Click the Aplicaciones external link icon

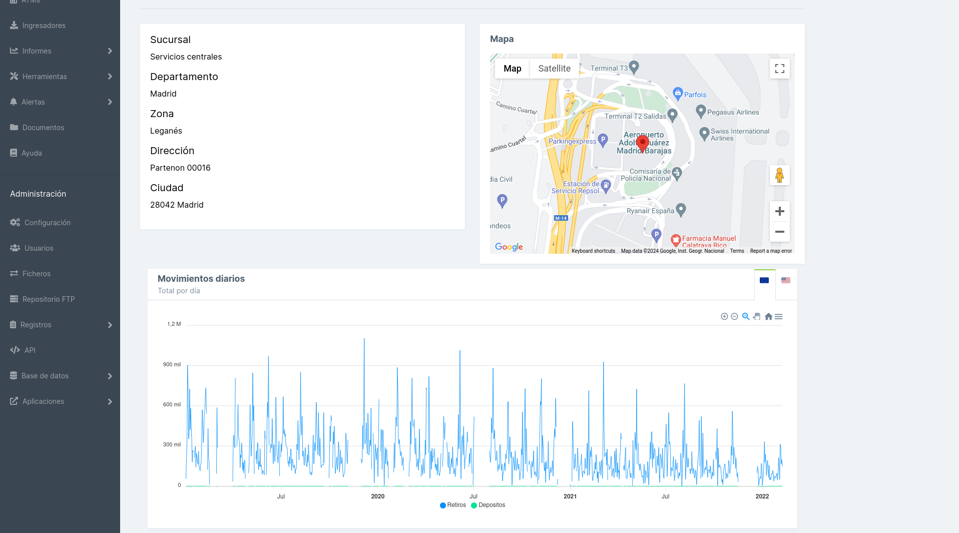[x=14, y=401]
